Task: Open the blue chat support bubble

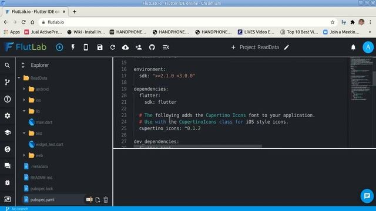Action: pyautogui.click(x=367, y=196)
